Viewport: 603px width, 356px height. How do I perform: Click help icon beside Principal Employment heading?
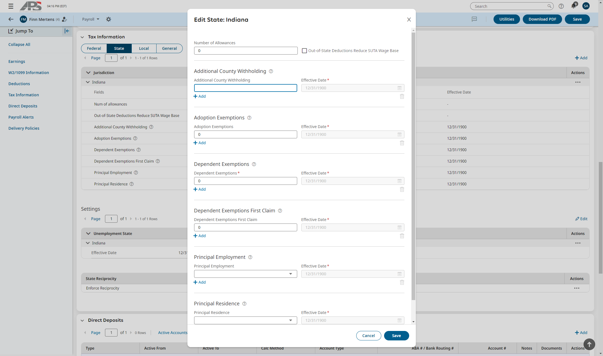[250, 257]
